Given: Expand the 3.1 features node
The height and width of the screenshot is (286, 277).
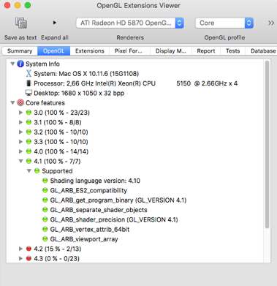Looking at the screenshot, I should (x=20, y=122).
